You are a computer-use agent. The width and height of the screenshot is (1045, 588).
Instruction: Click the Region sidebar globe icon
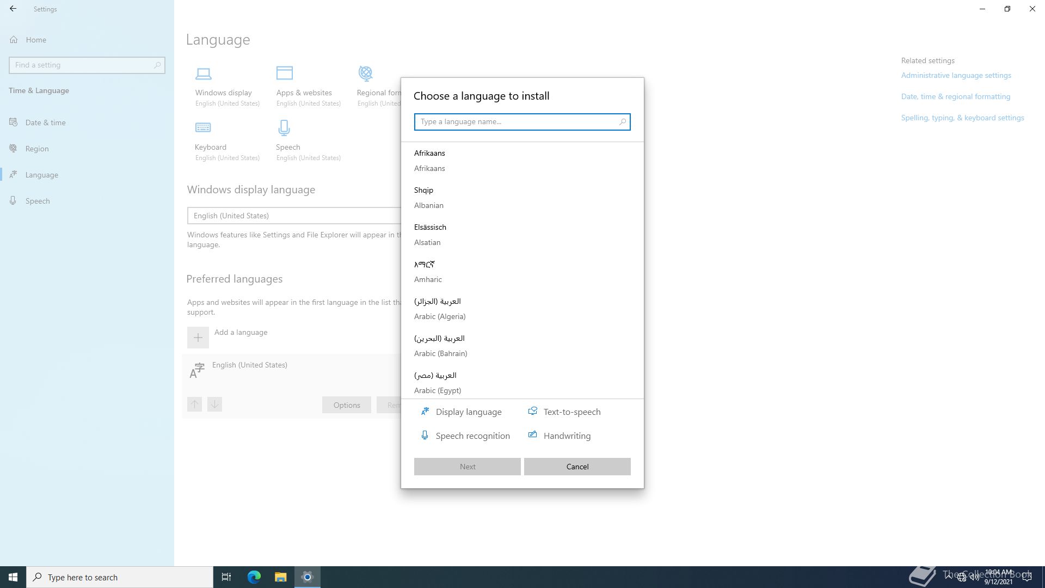[x=14, y=148]
